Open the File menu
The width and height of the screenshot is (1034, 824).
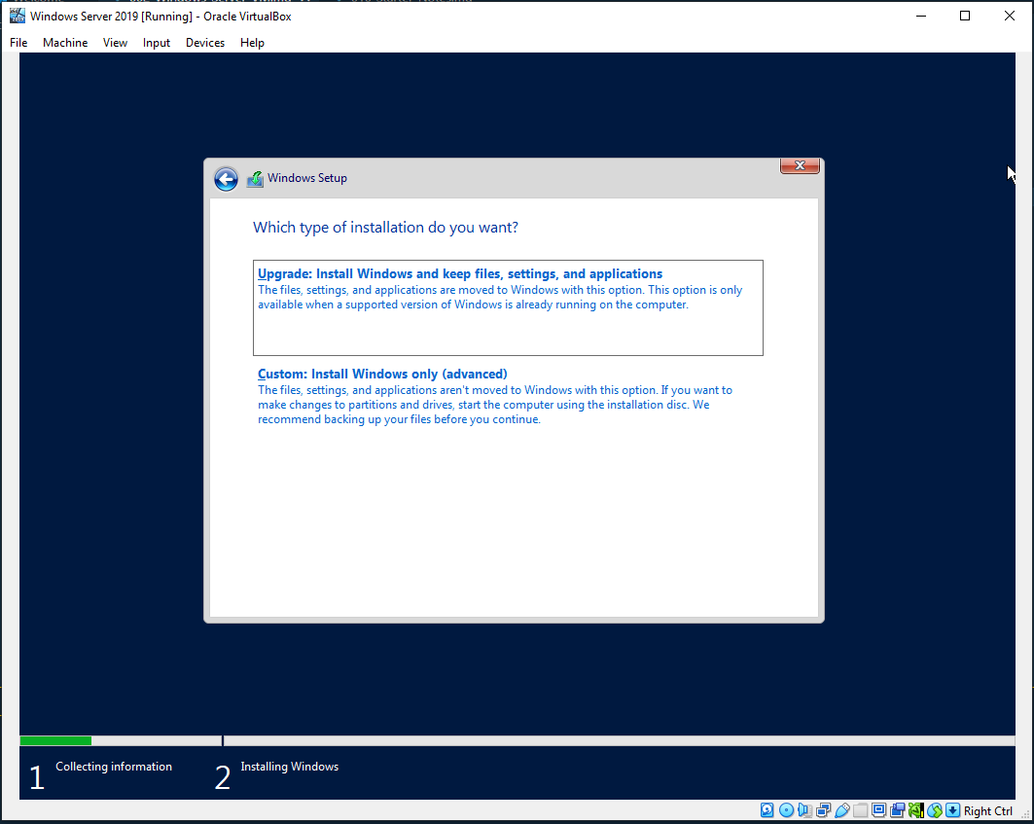[18, 42]
